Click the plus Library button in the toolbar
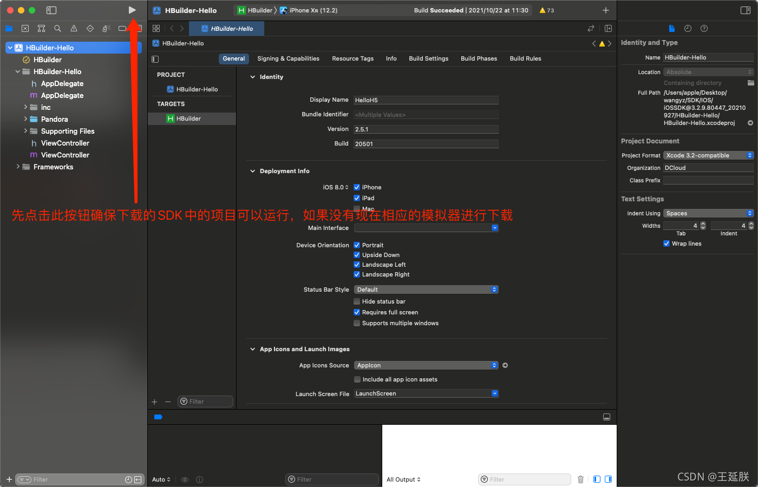The image size is (758, 487). coord(606,10)
